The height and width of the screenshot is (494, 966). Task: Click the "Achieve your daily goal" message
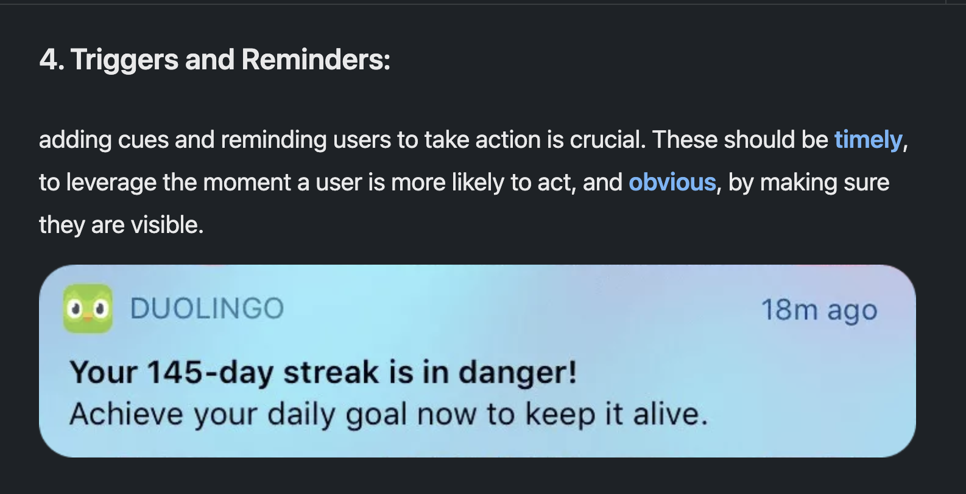[388, 414]
